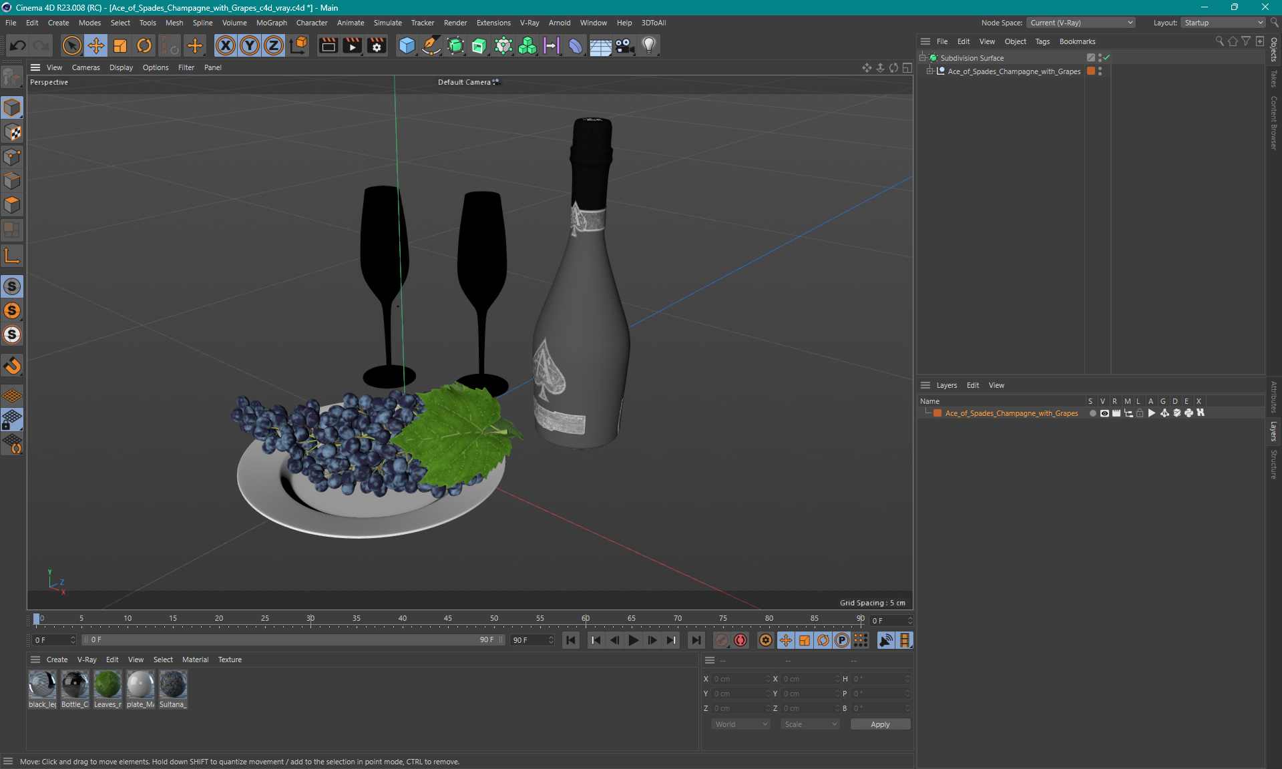Open the MoGraph menu
Screen dimensions: 1282x769
point(271,23)
